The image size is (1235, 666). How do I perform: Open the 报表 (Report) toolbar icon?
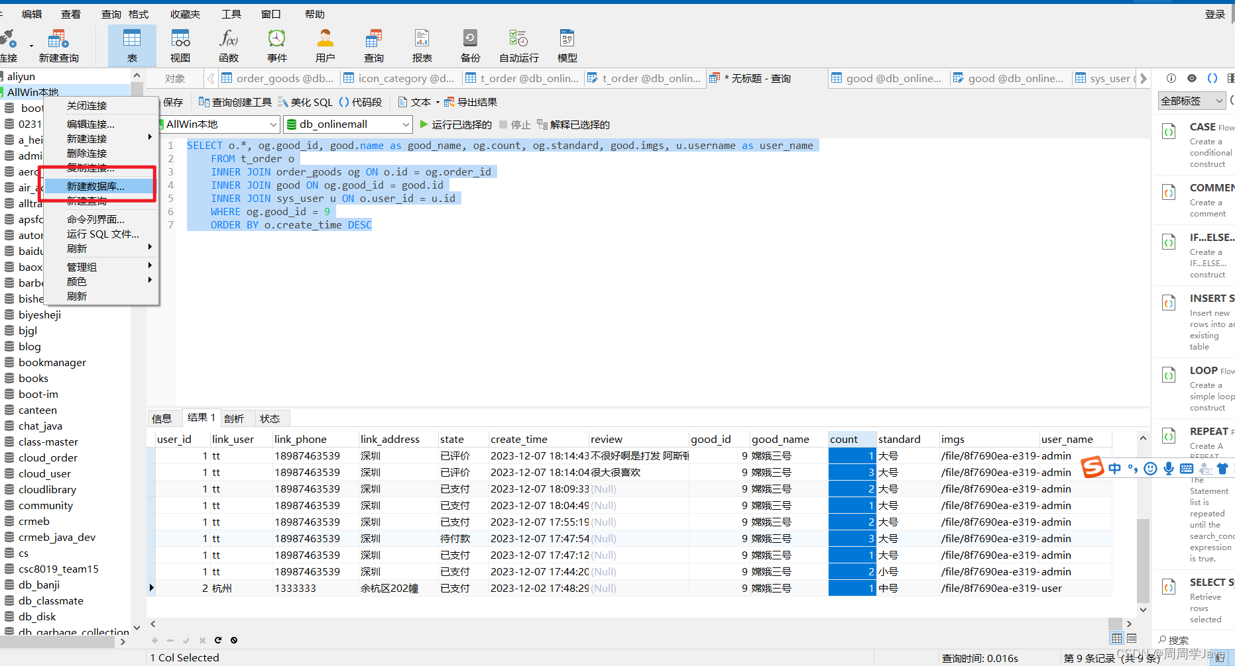tap(422, 46)
